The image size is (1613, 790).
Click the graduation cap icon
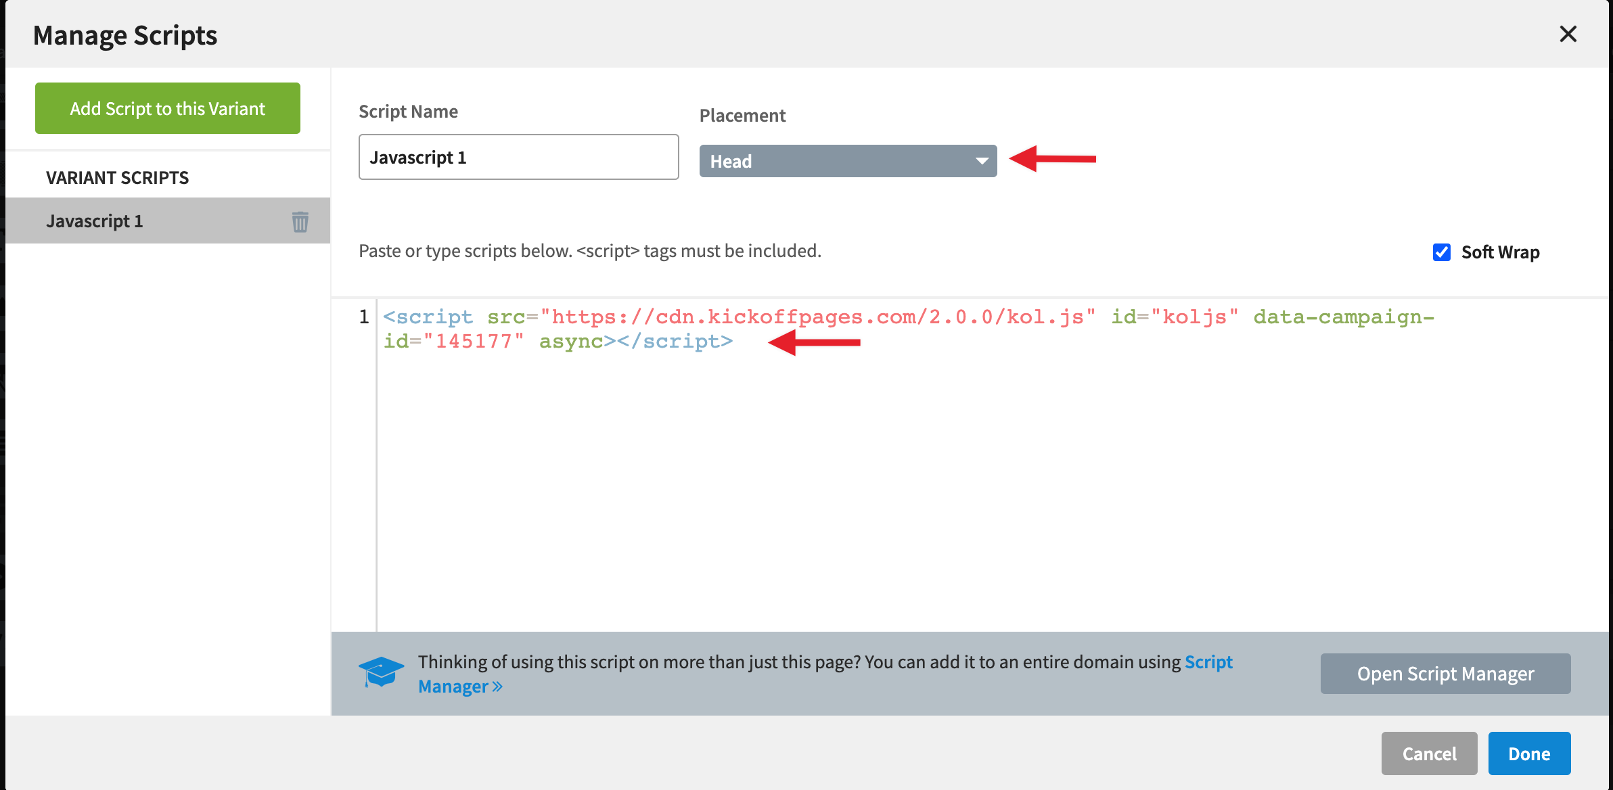(x=381, y=672)
